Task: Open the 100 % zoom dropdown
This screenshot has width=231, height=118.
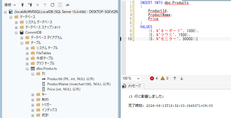Action: pyautogui.click(x=132, y=78)
